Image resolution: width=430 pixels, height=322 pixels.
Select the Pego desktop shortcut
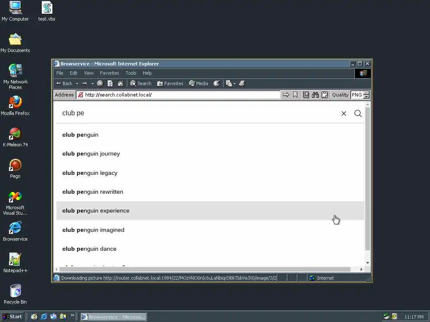(x=15, y=169)
